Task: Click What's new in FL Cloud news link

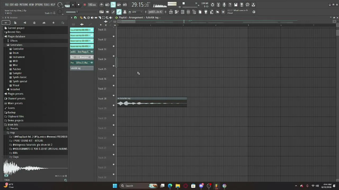Action: pyautogui.click(x=238, y=12)
